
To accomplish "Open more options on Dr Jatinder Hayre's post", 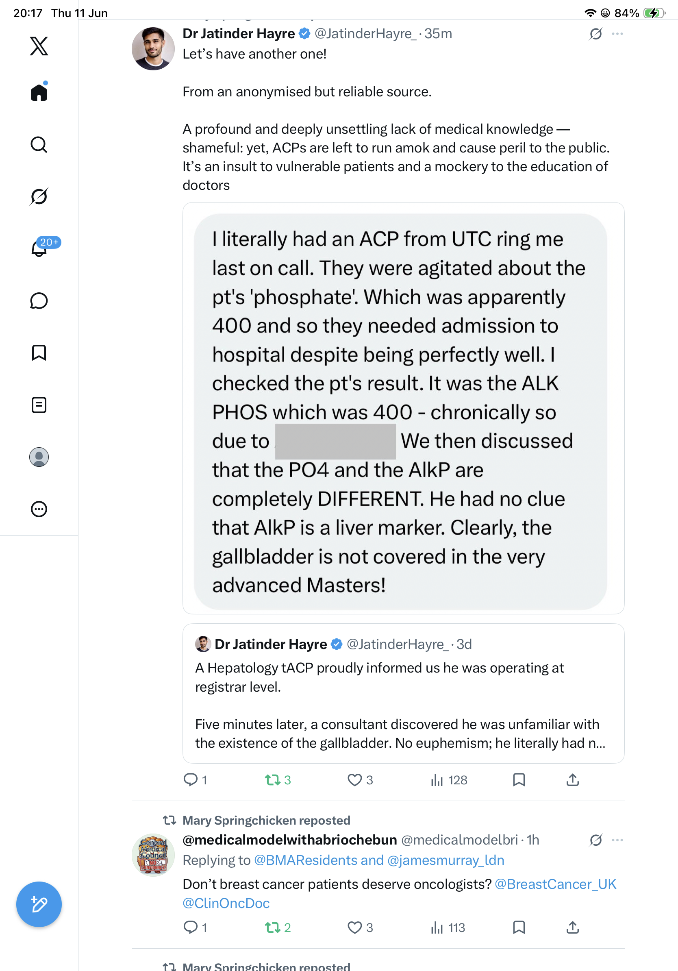I will coord(617,34).
